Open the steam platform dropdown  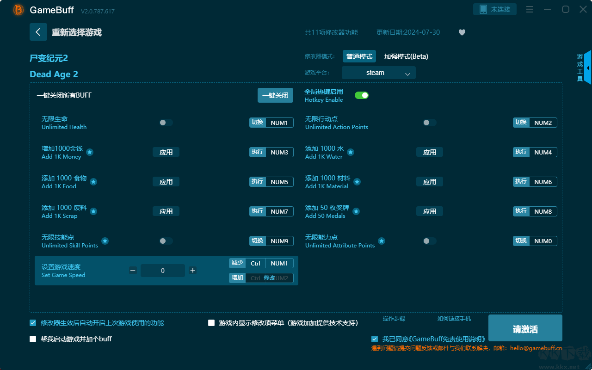(x=378, y=73)
